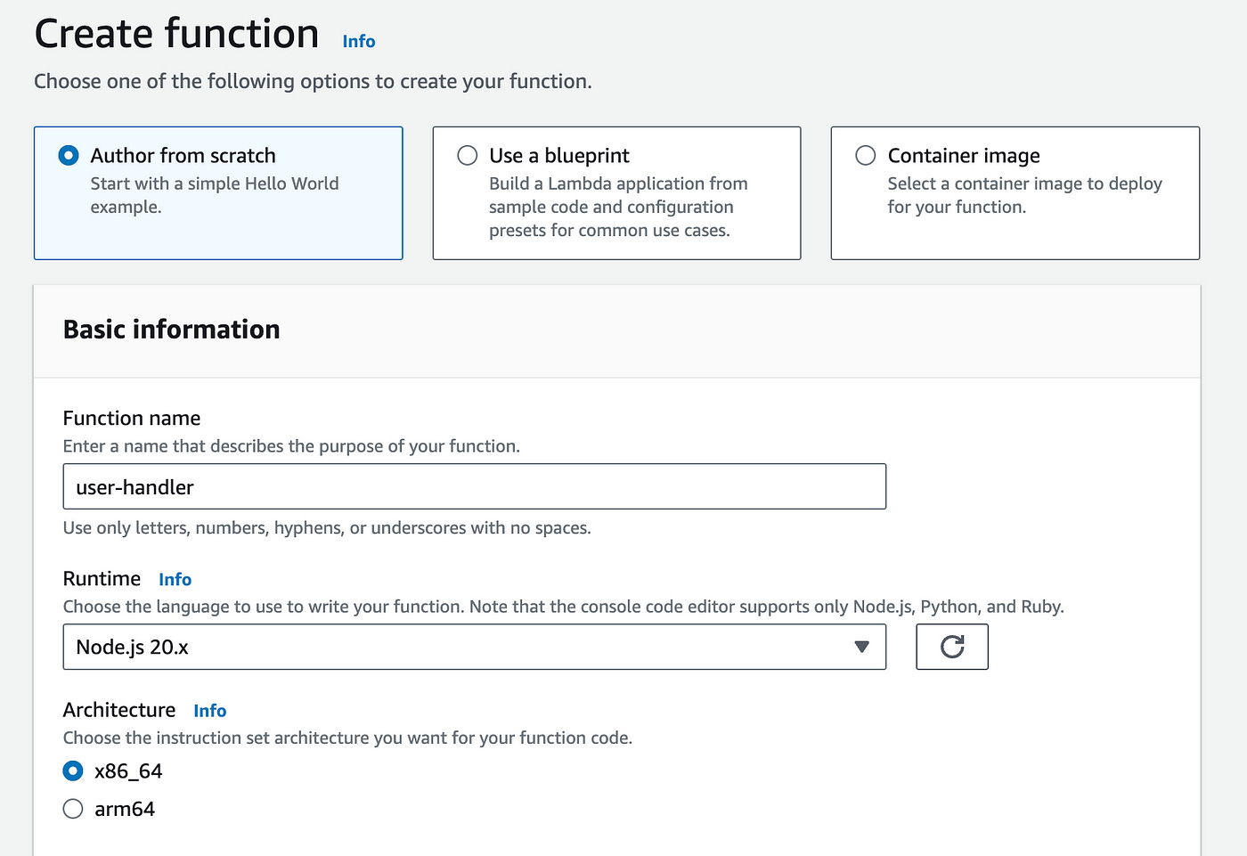Choose the x86_64 architecture option

(x=73, y=771)
